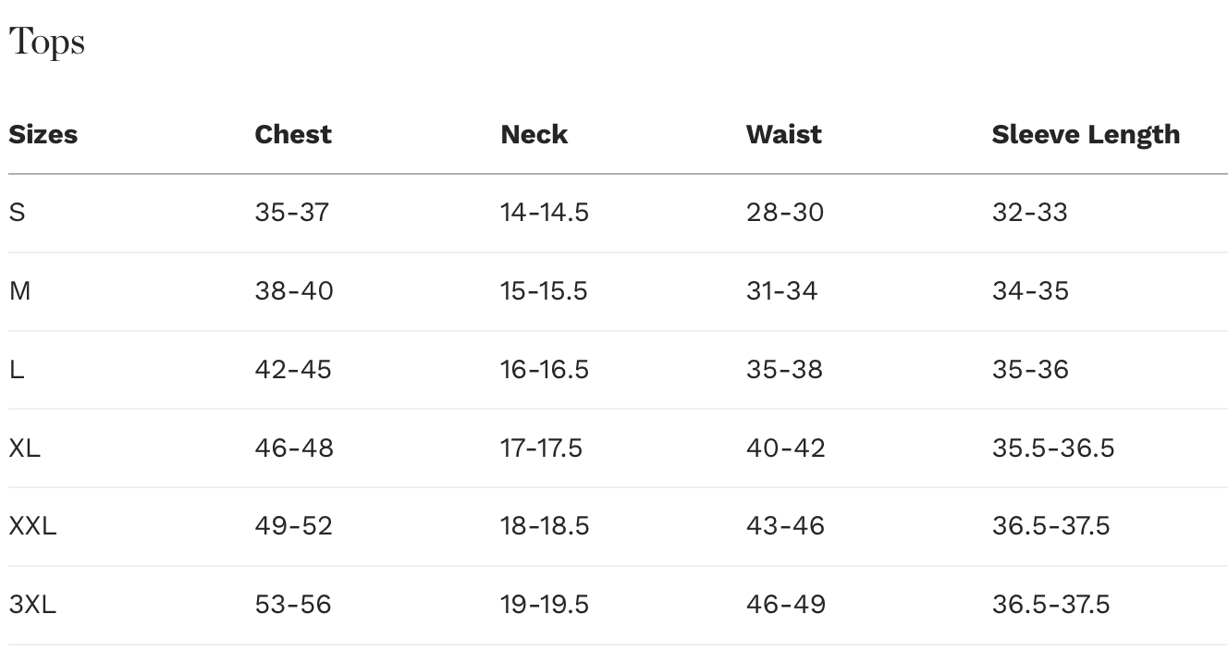This screenshot has height=651, width=1228.
Task: Click the Sizes column header
Action: pos(43,134)
